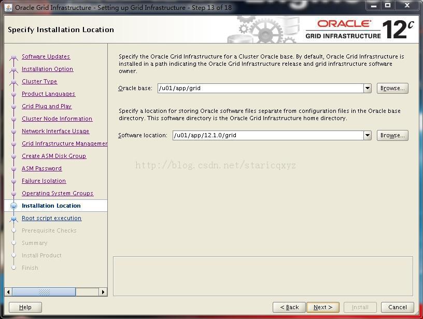Click the left arrow of steps scrollbar

tap(8, 292)
